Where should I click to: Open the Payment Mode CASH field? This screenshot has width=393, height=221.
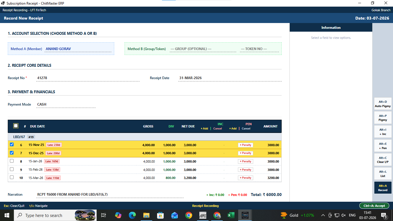pos(66,104)
